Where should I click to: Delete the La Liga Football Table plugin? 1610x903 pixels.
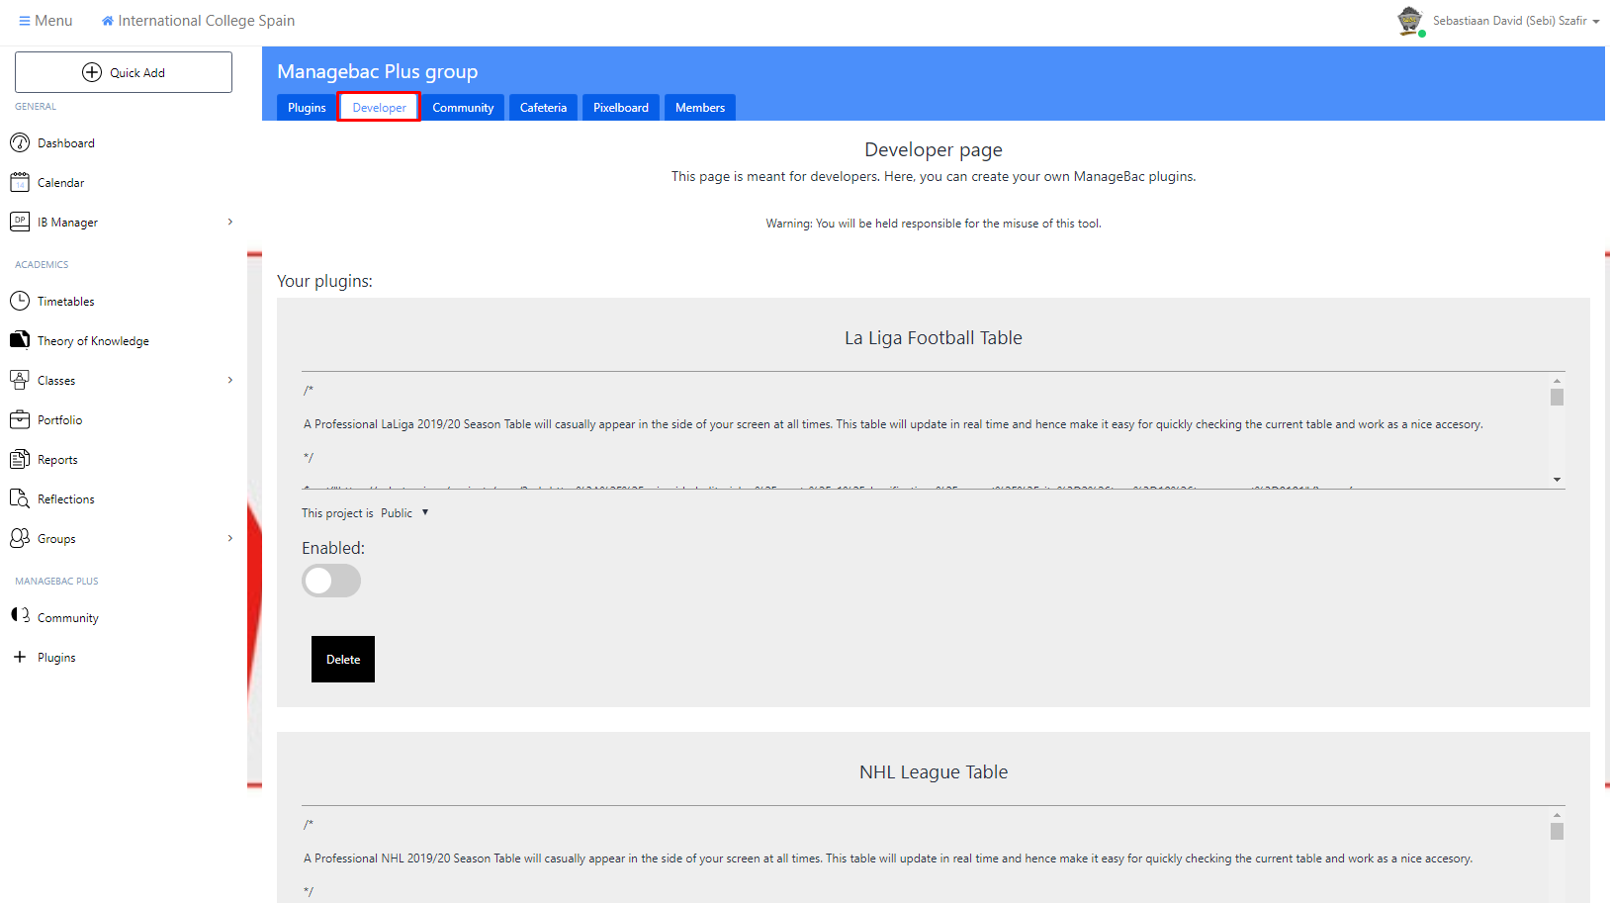[343, 659]
